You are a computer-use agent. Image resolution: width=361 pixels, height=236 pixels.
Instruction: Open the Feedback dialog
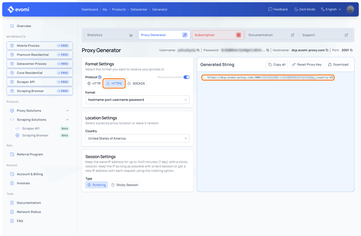pos(278,9)
